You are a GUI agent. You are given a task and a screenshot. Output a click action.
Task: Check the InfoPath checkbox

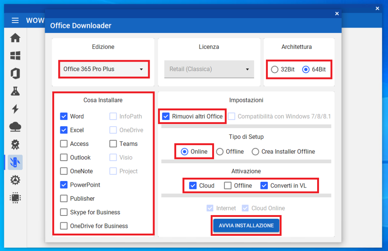point(113,116)
